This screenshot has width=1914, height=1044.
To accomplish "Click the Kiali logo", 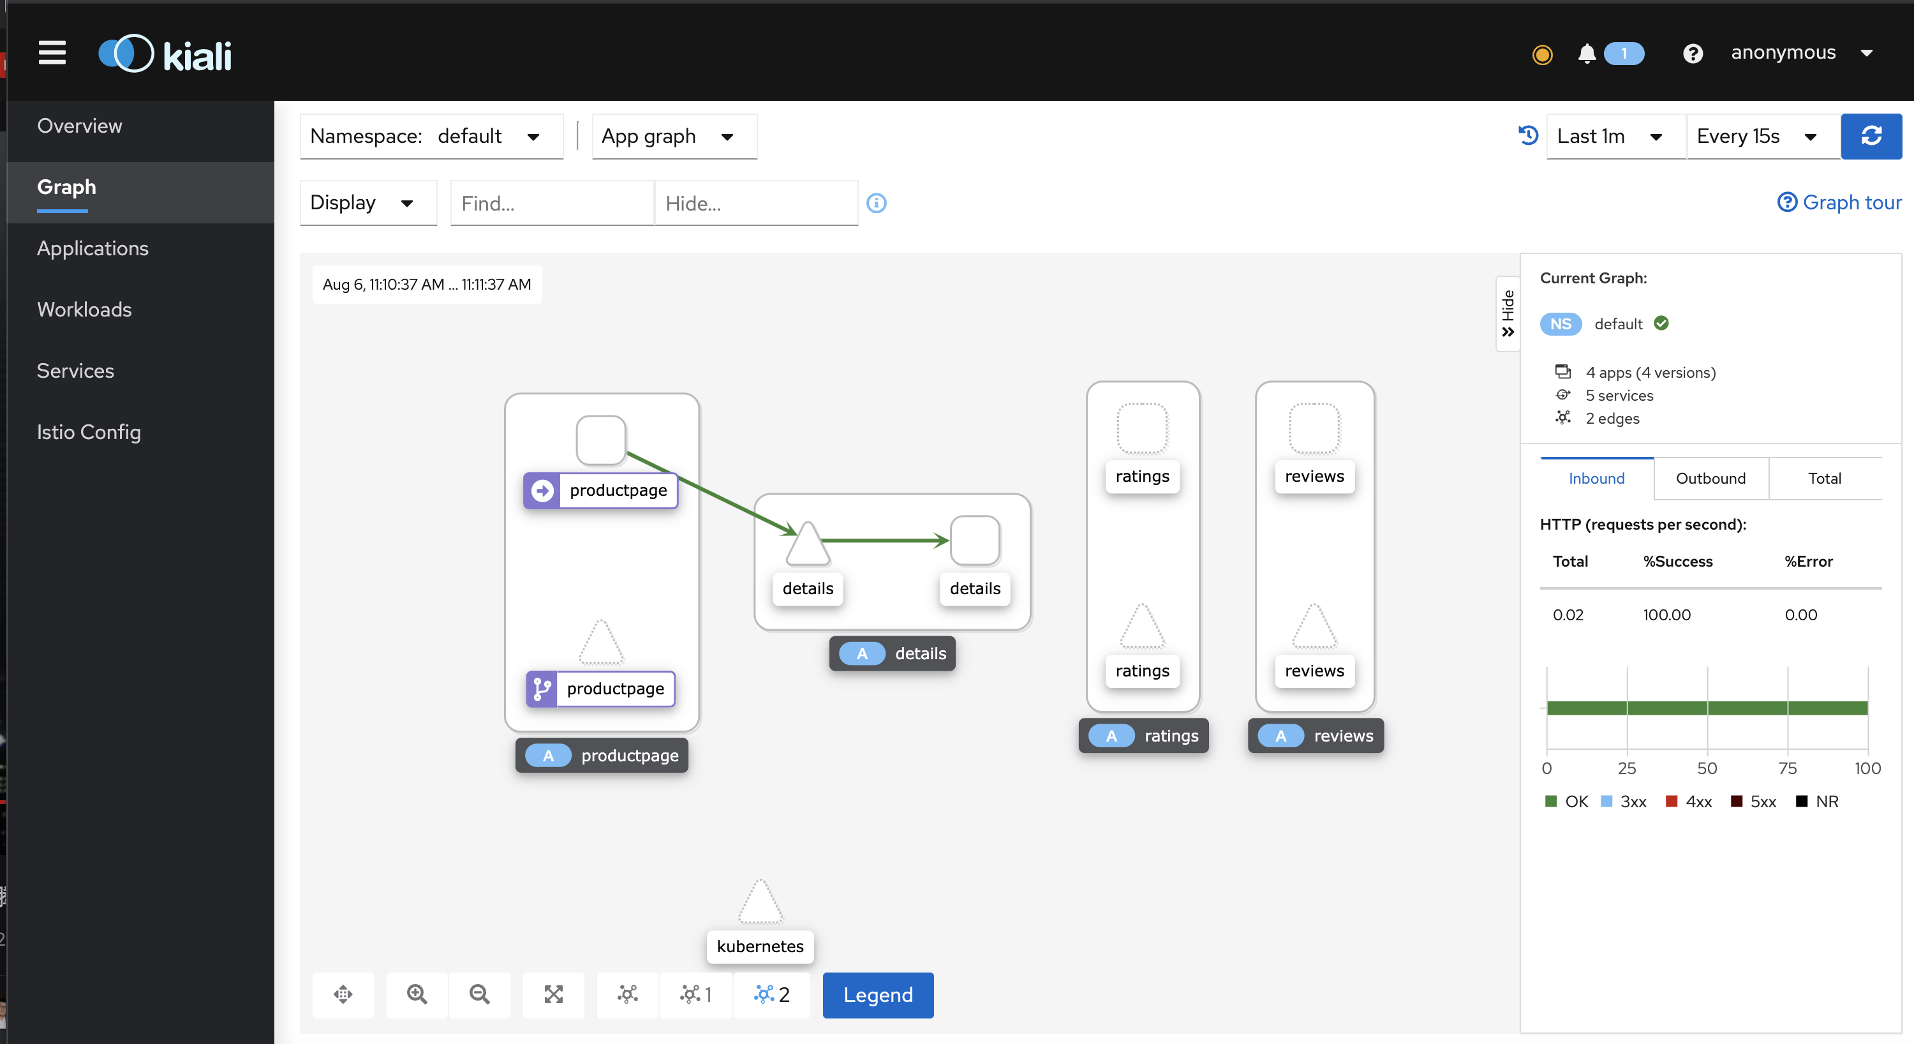I will click(x=165, y=54).
